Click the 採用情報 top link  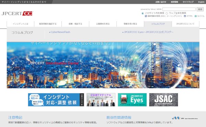174,2
